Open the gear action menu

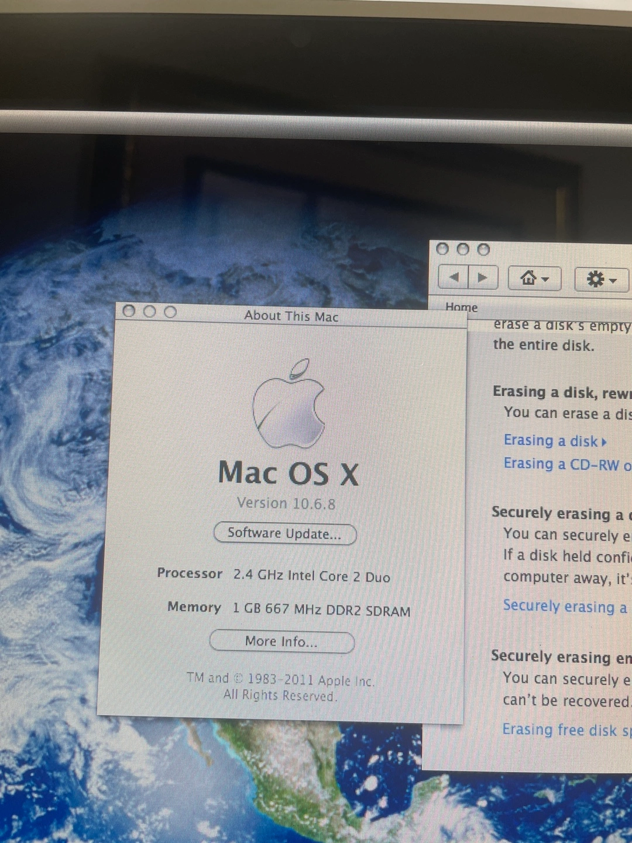pyautogui.click(x=601, y=279)
